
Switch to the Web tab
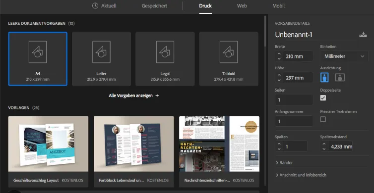pyautogui.click(x=242, y=6)
